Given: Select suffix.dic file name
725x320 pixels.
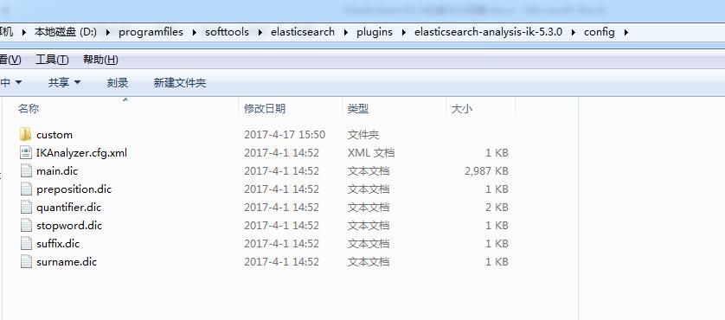Looking at the screenshot, I should pos(58,243).
